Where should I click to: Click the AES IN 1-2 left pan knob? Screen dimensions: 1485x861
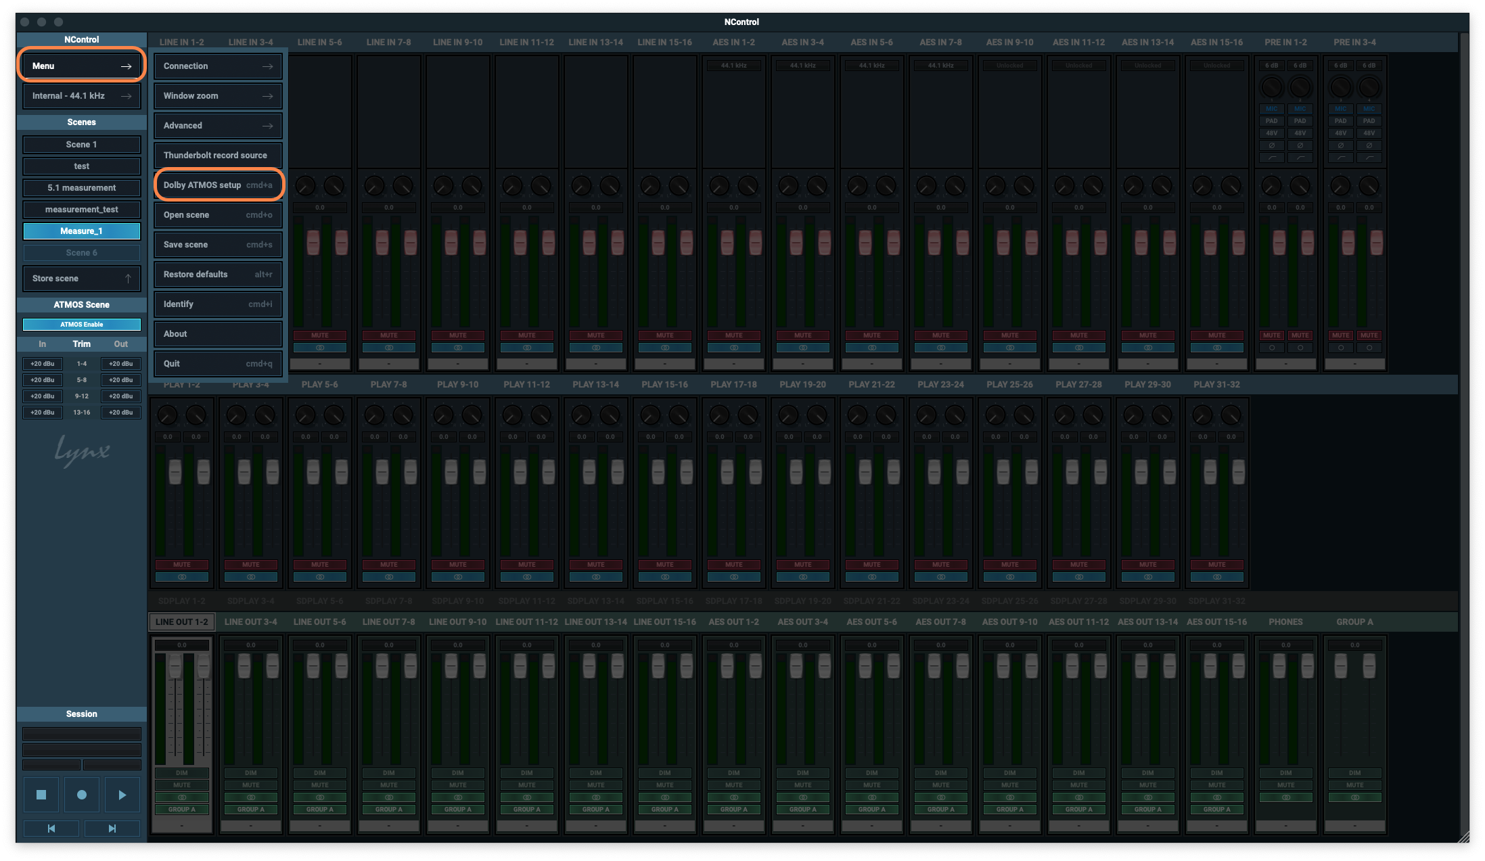click(720, 186)
